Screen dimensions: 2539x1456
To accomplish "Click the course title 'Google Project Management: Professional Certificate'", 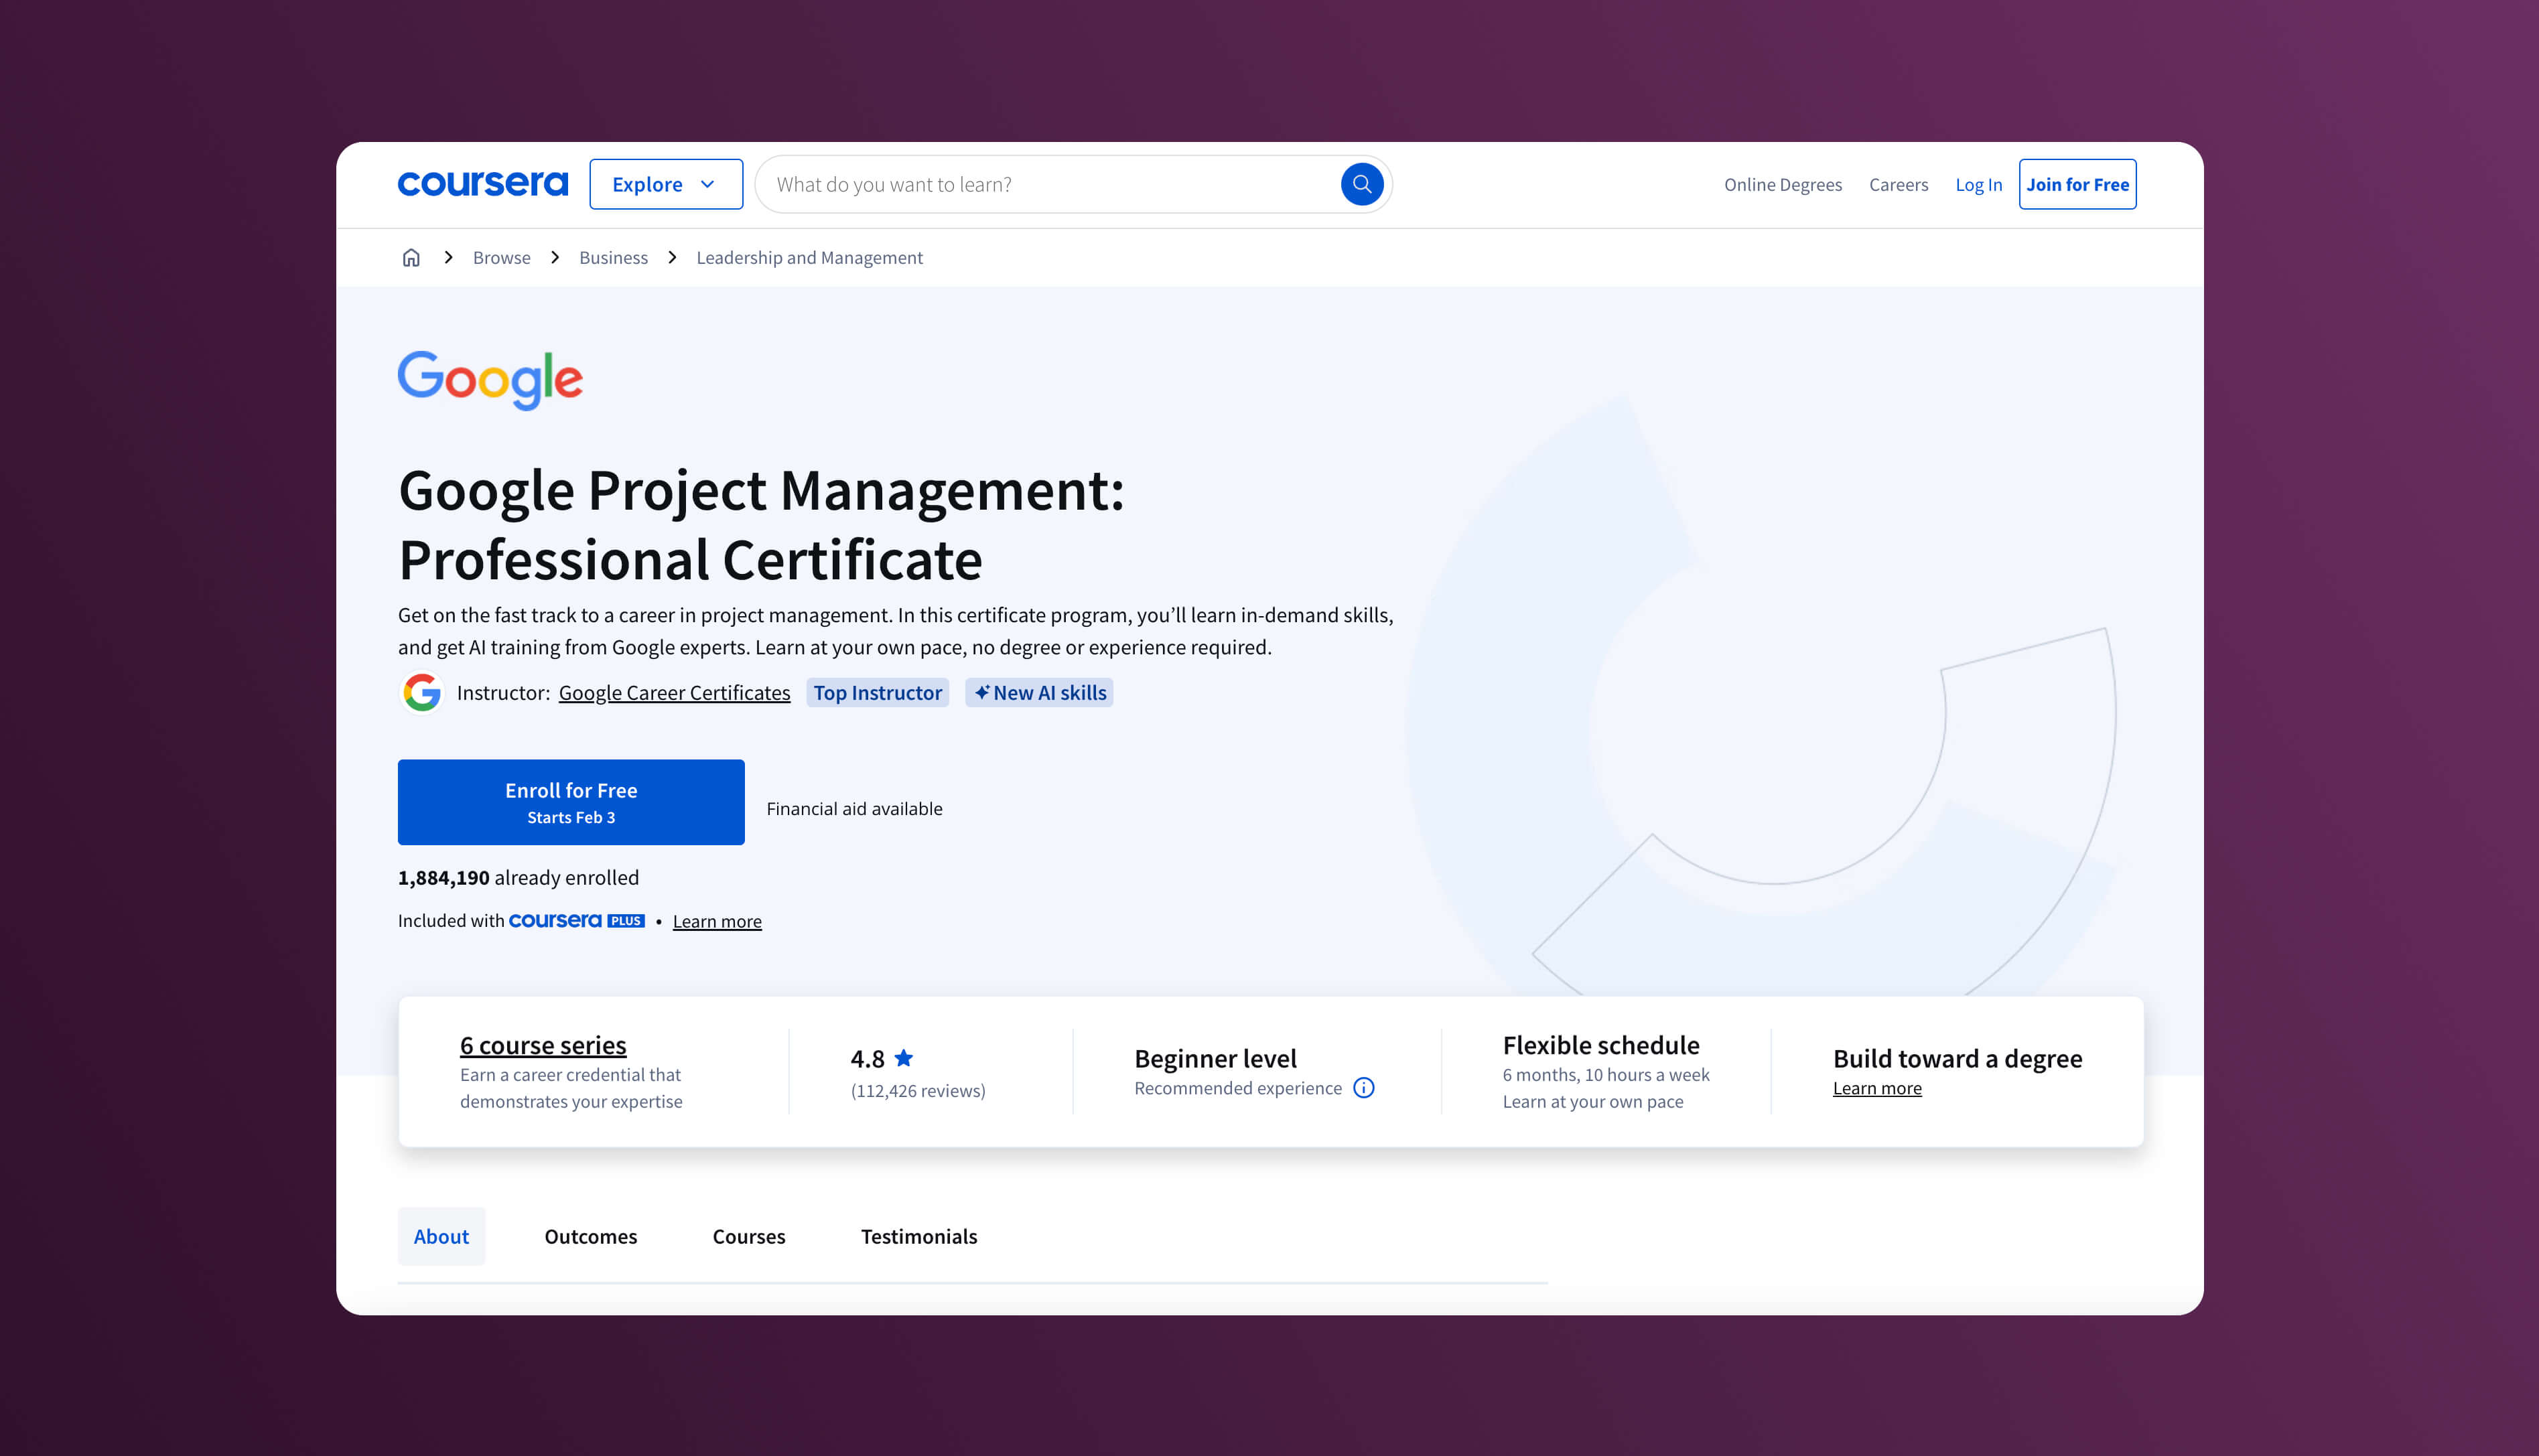I will click(x=761, y=524).
